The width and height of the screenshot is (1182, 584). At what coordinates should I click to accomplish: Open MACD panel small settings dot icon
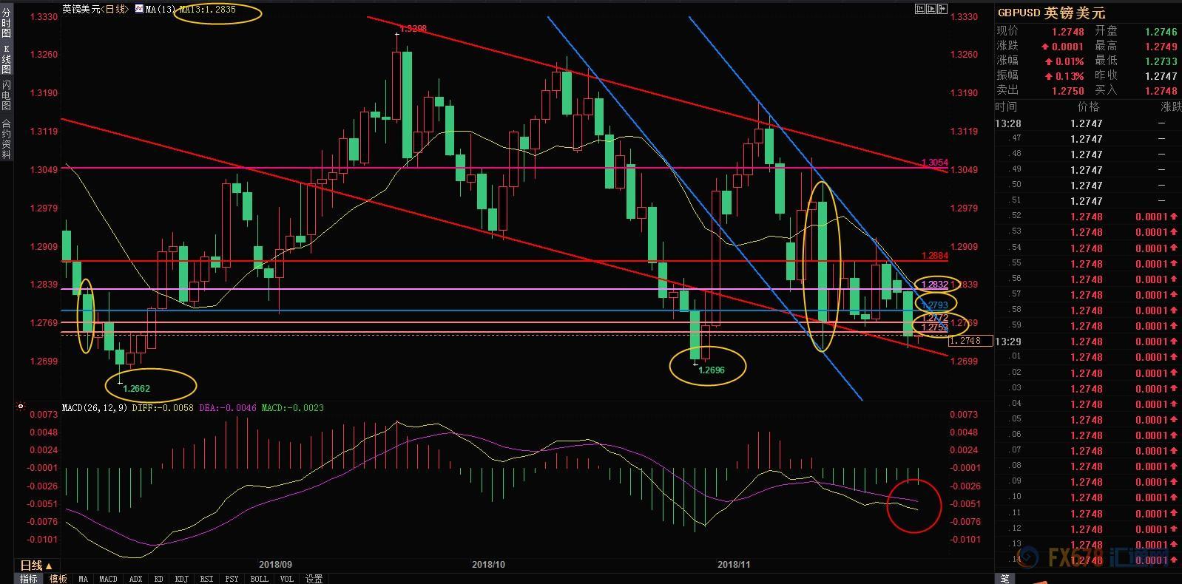pyautogui.click(x=20, y=407)
